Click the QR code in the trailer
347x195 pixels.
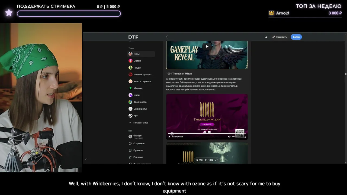pos(240,133)
